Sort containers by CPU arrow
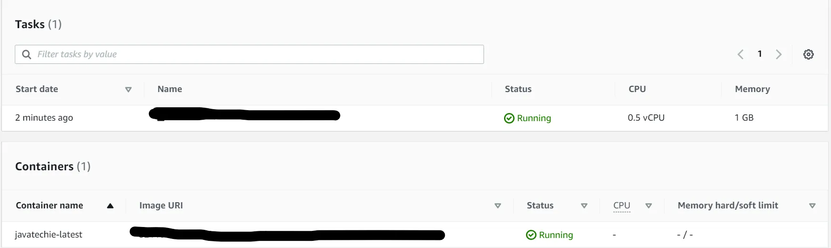The height and width of the screenshot is (248, 831). tap(648, 206)
